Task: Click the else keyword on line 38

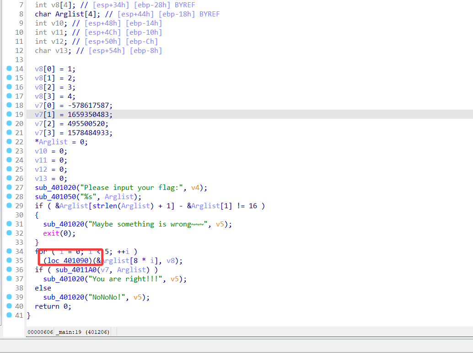Action: pos(43,288)
